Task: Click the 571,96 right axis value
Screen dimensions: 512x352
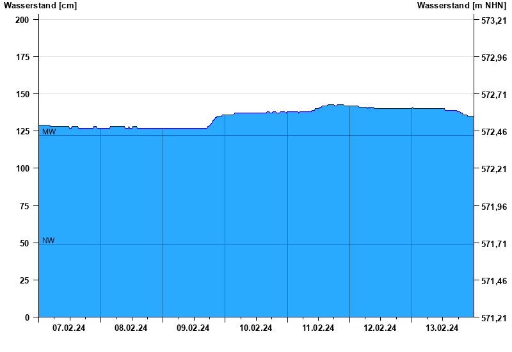Action: point(494,207)
